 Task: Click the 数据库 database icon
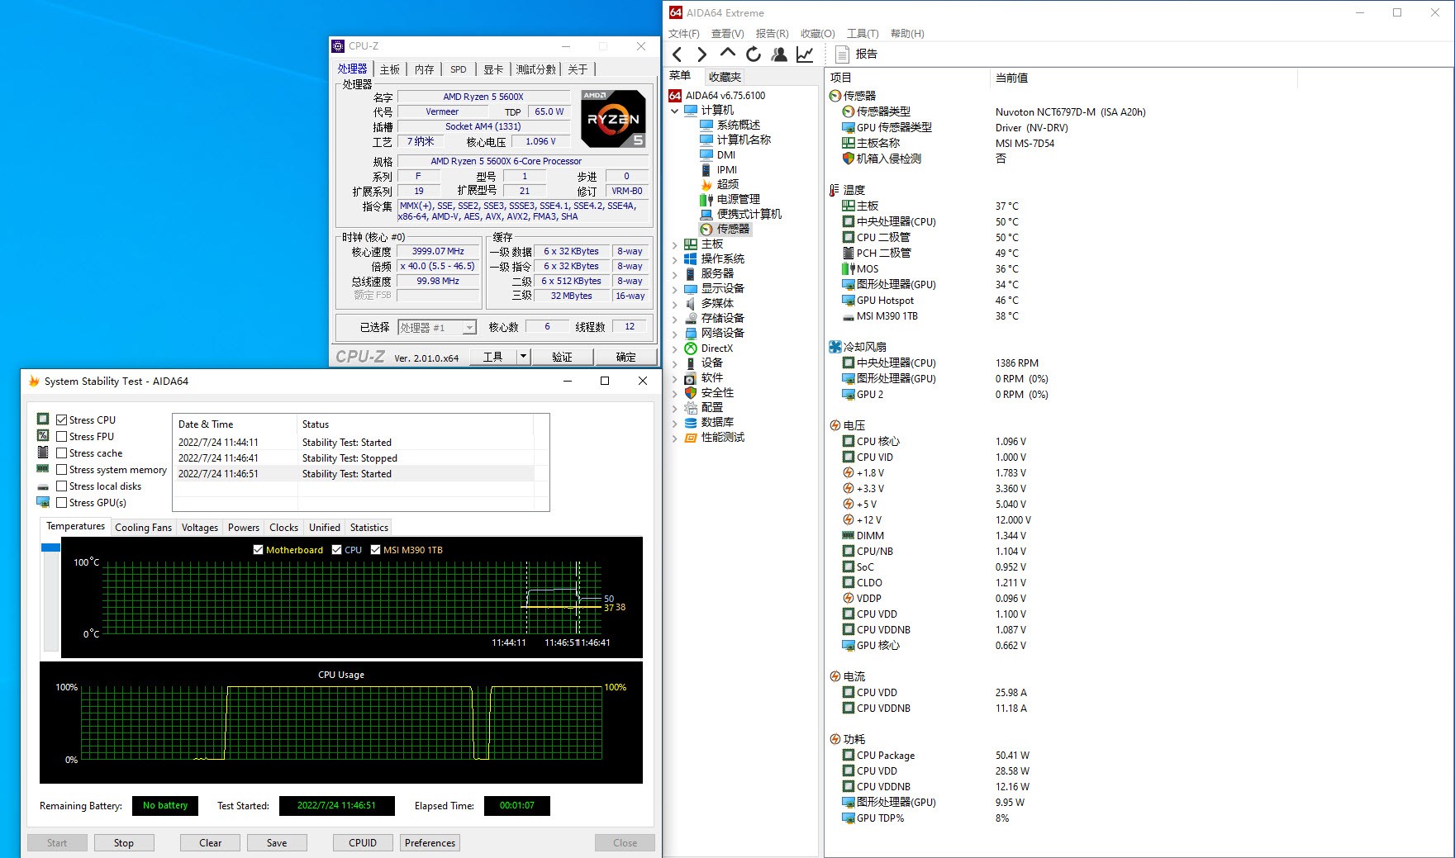click(691, 423)
